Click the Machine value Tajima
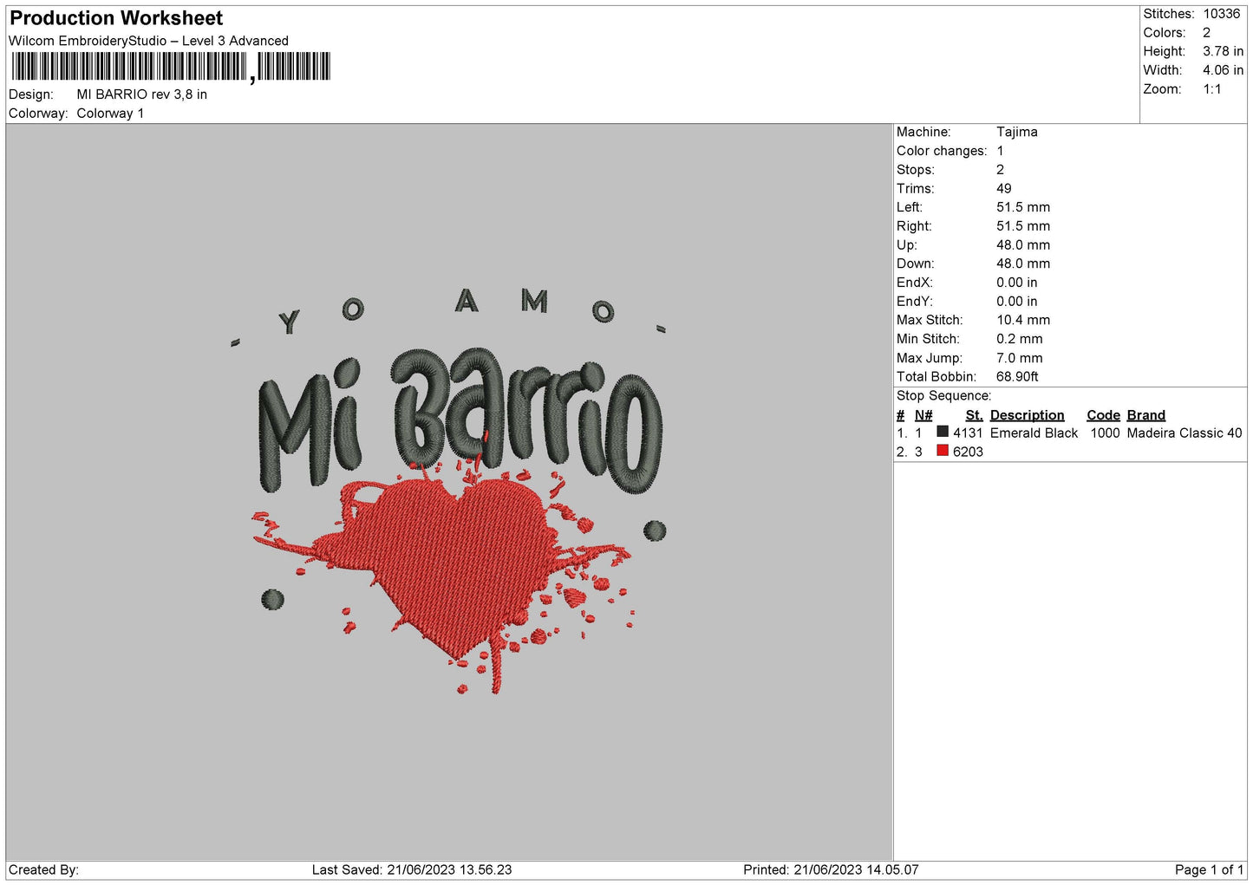1253x885 pixels. coord(1017,132)
